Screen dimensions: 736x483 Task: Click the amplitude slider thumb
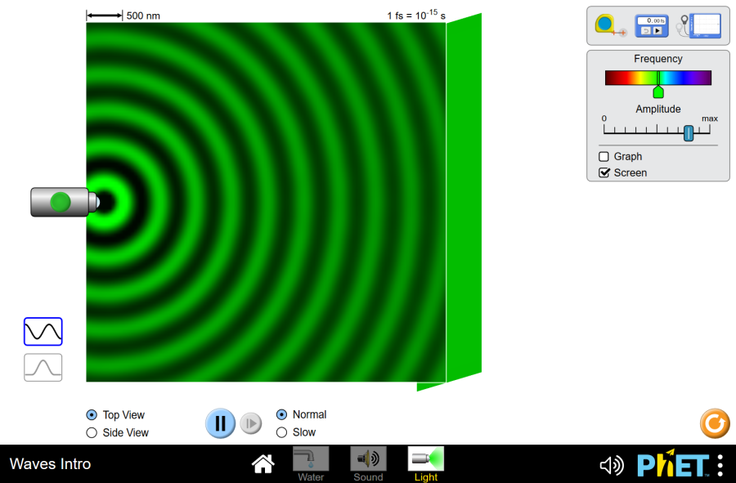pyautogui.click(x=689, y=133)
